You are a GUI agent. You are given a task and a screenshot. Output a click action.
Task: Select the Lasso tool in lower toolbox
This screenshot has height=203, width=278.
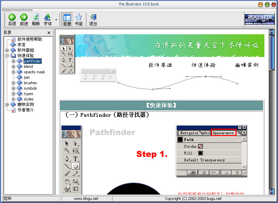tap(75, 150)
